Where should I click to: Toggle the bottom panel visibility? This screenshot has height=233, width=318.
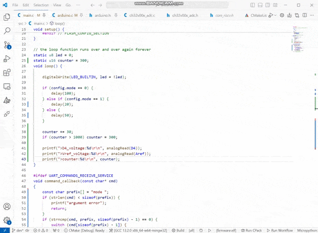tap(260, 5)
